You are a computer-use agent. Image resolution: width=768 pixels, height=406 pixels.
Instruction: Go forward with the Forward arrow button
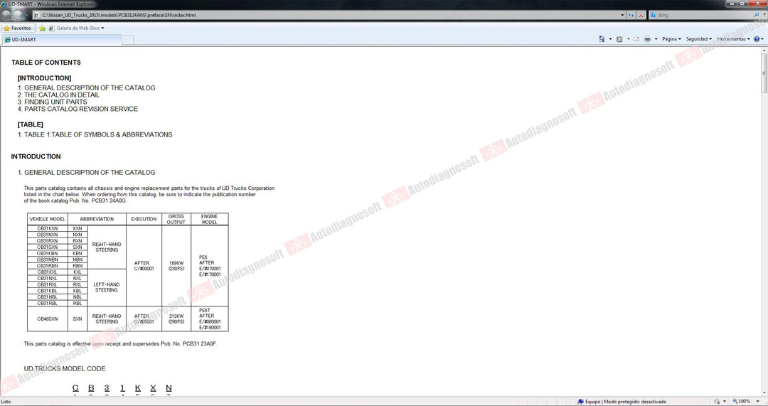(x=17, y=15)
